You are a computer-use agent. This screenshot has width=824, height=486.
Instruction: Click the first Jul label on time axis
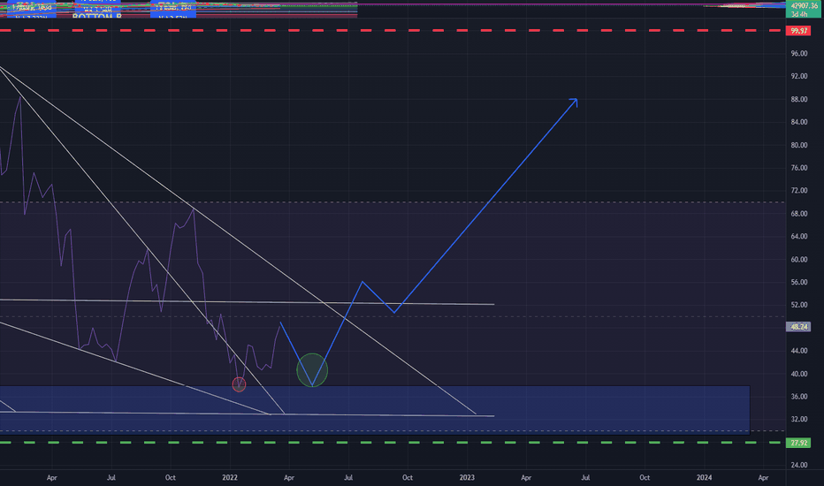pyautogui.click(x=111, y=477)
